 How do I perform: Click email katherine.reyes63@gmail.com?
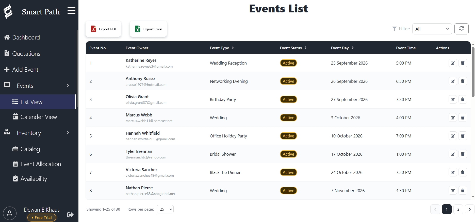point(149,66)
